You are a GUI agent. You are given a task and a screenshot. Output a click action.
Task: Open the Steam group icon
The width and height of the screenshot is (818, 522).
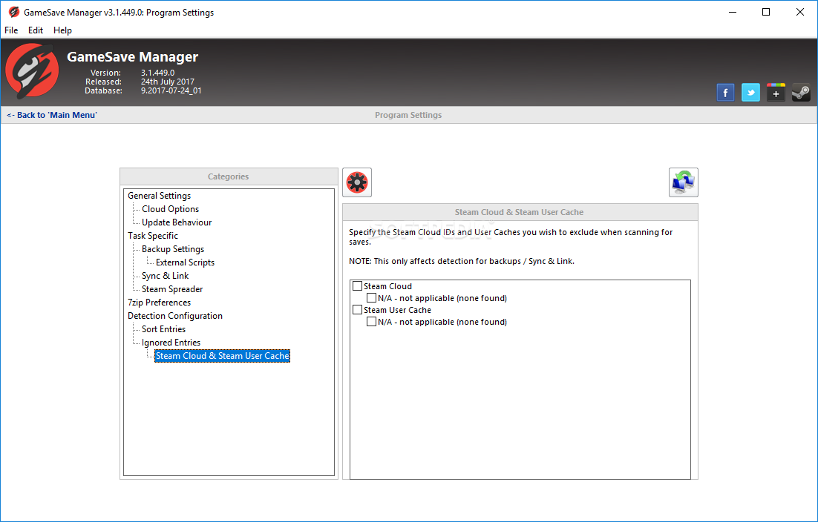pos(801,93)
